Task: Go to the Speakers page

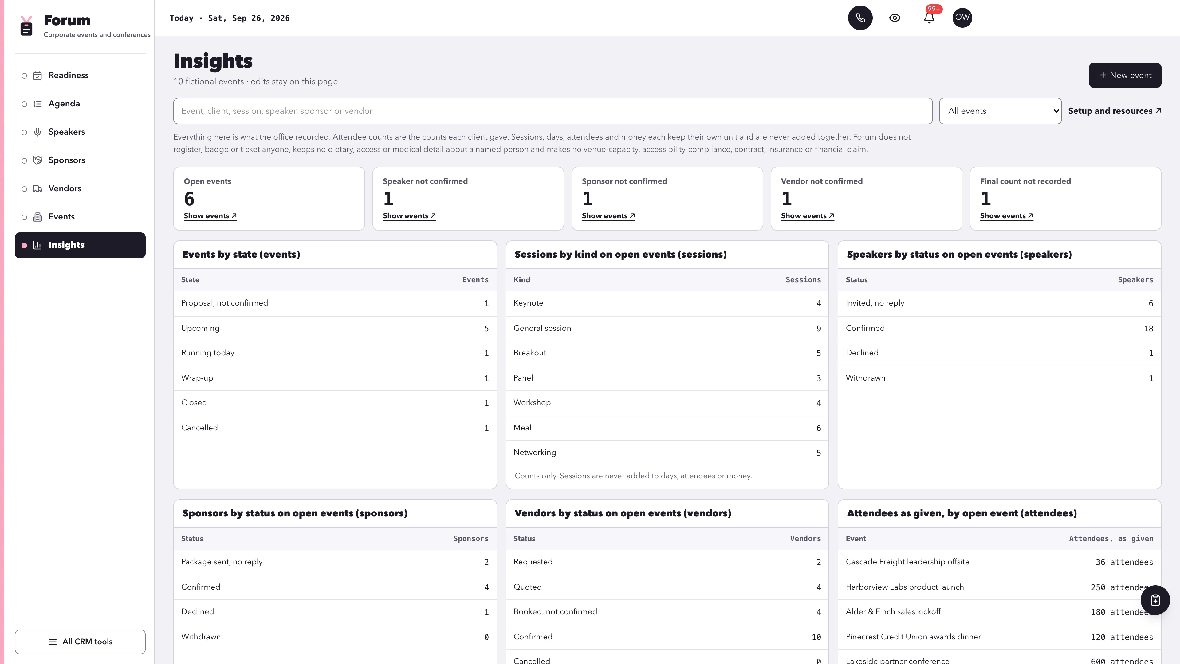Action: point(80,132)
